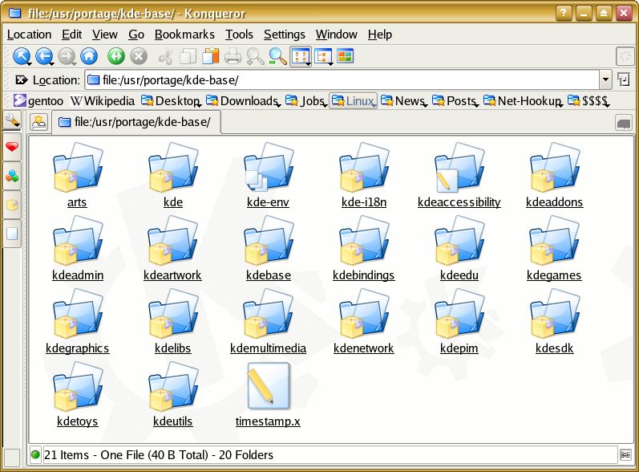This screenshot has width=639, height=472.
Task: Click the kdenetwork folder name link
Action: click(363, 348)
